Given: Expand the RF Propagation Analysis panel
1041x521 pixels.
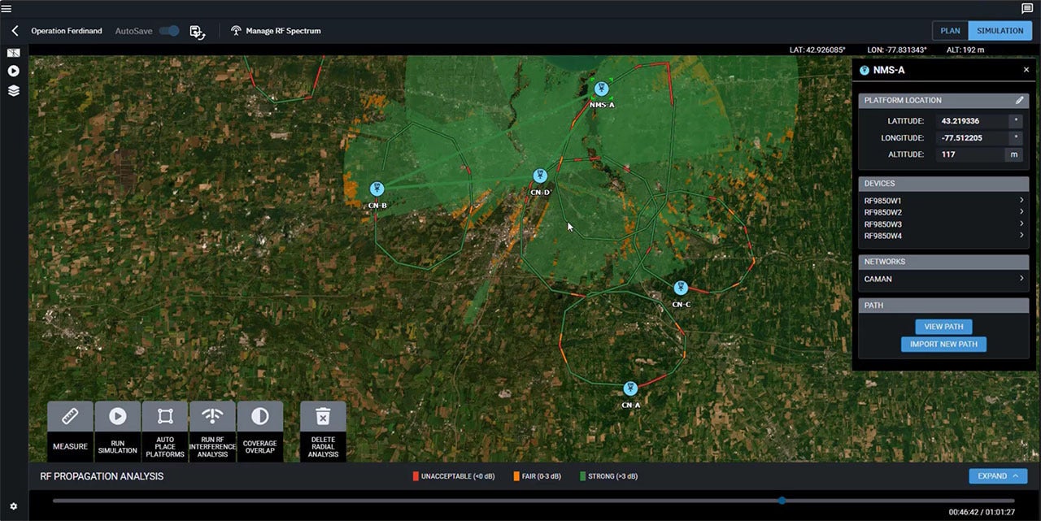Looking at the screenshot, I should point(998,476).
